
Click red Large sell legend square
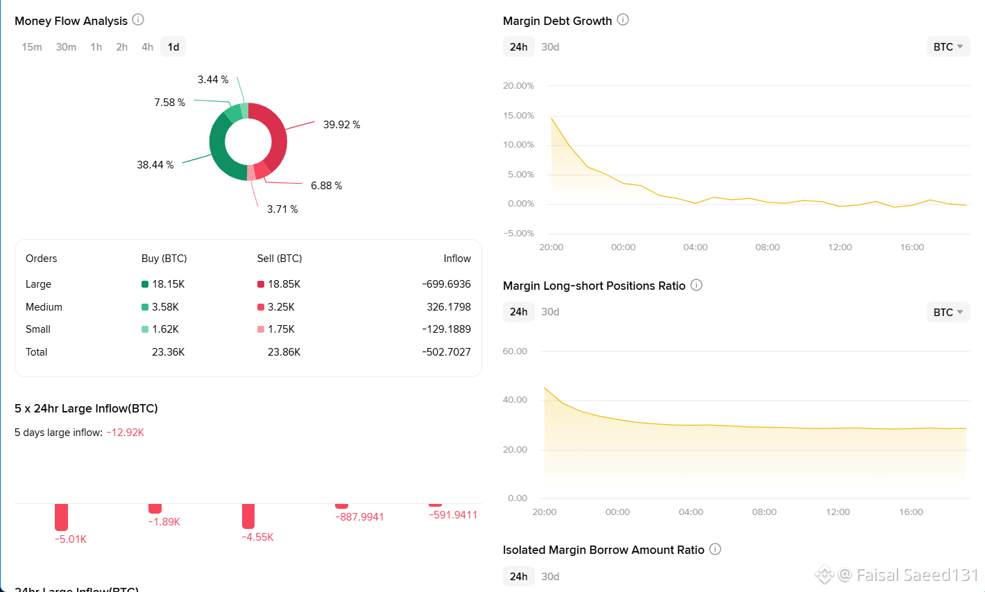tap(261, 284)
